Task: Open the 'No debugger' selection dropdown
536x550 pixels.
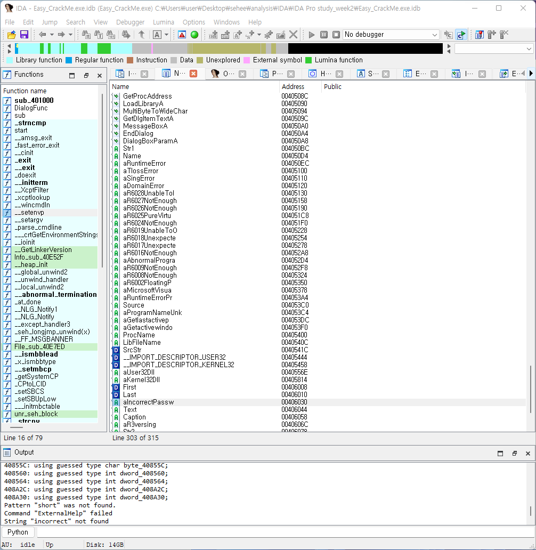Action: click(391, 35)
